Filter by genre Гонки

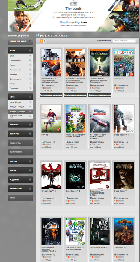pyautogui.click(x=20, y=65)
